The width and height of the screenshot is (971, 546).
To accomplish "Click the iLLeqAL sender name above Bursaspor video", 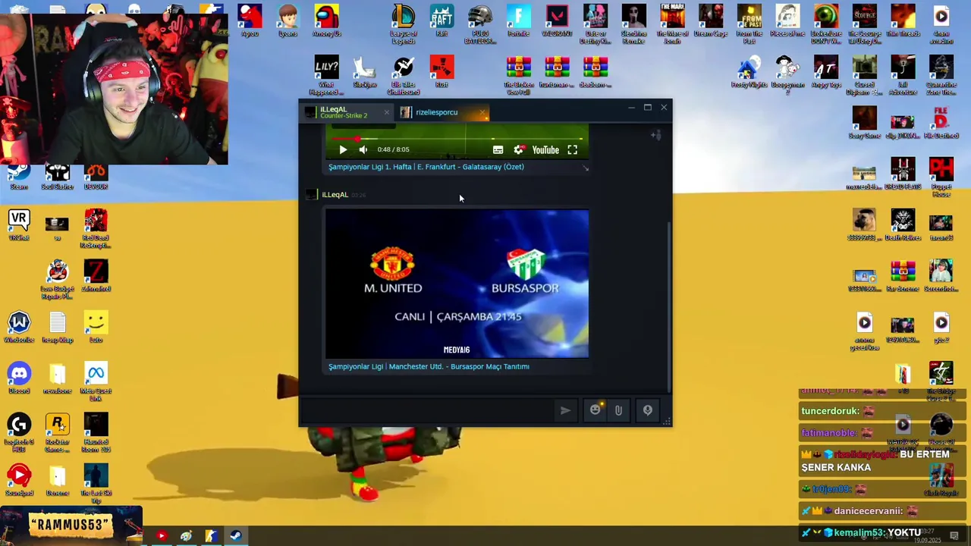I will [x=335, y=195].
